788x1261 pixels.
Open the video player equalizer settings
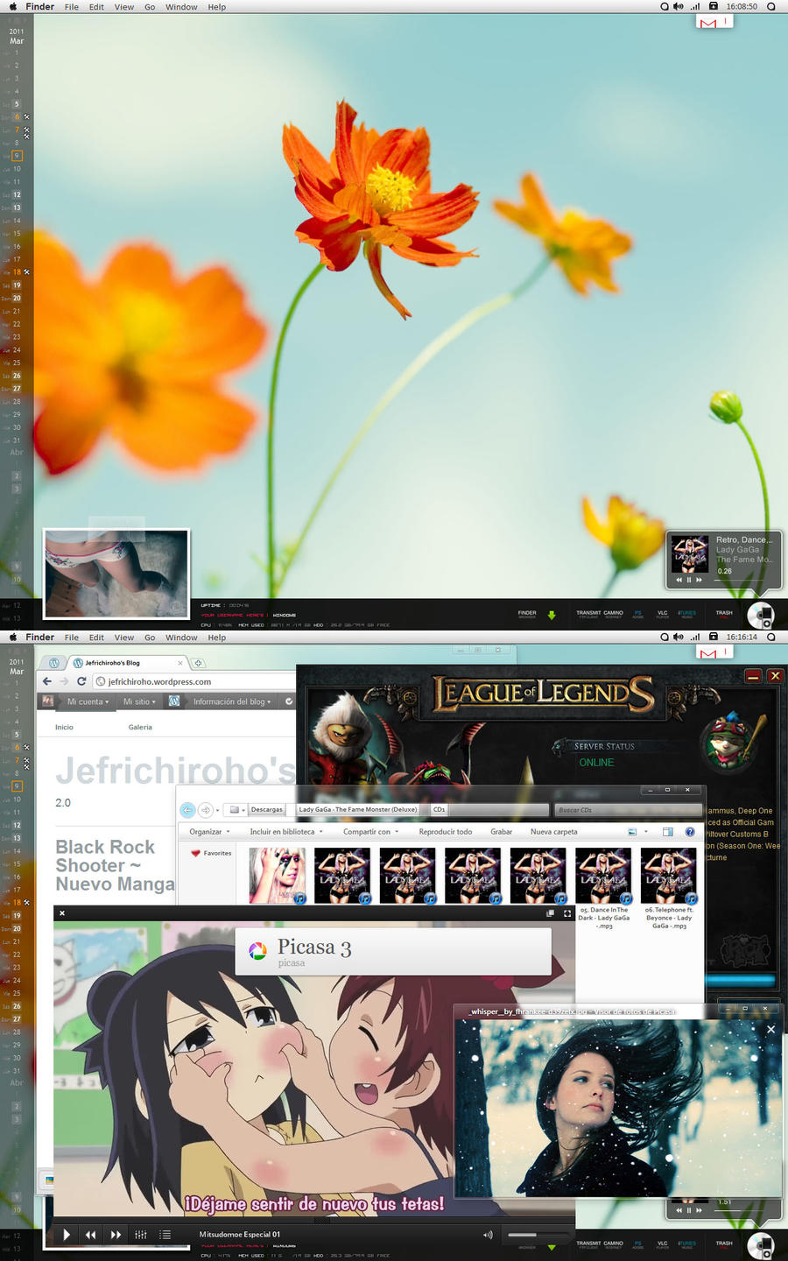pos(141,1235)
